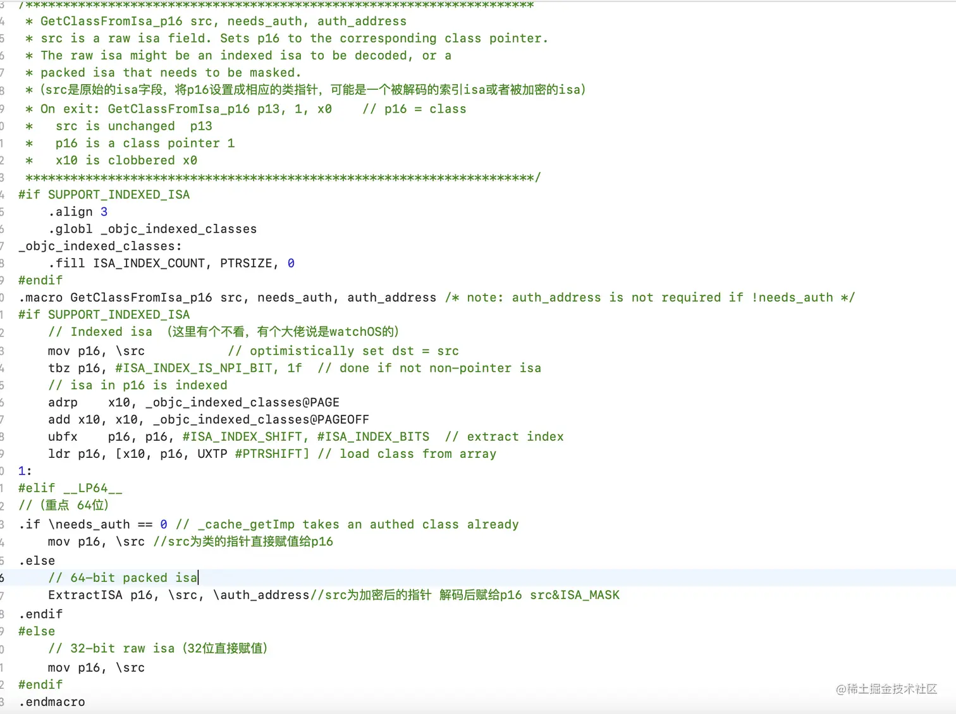Click comment '// isa in p16 is indexed'

[138, 385]
